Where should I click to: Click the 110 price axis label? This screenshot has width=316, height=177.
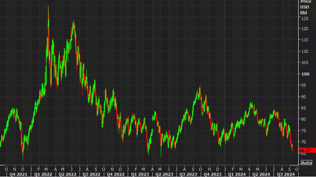point(304,51)
